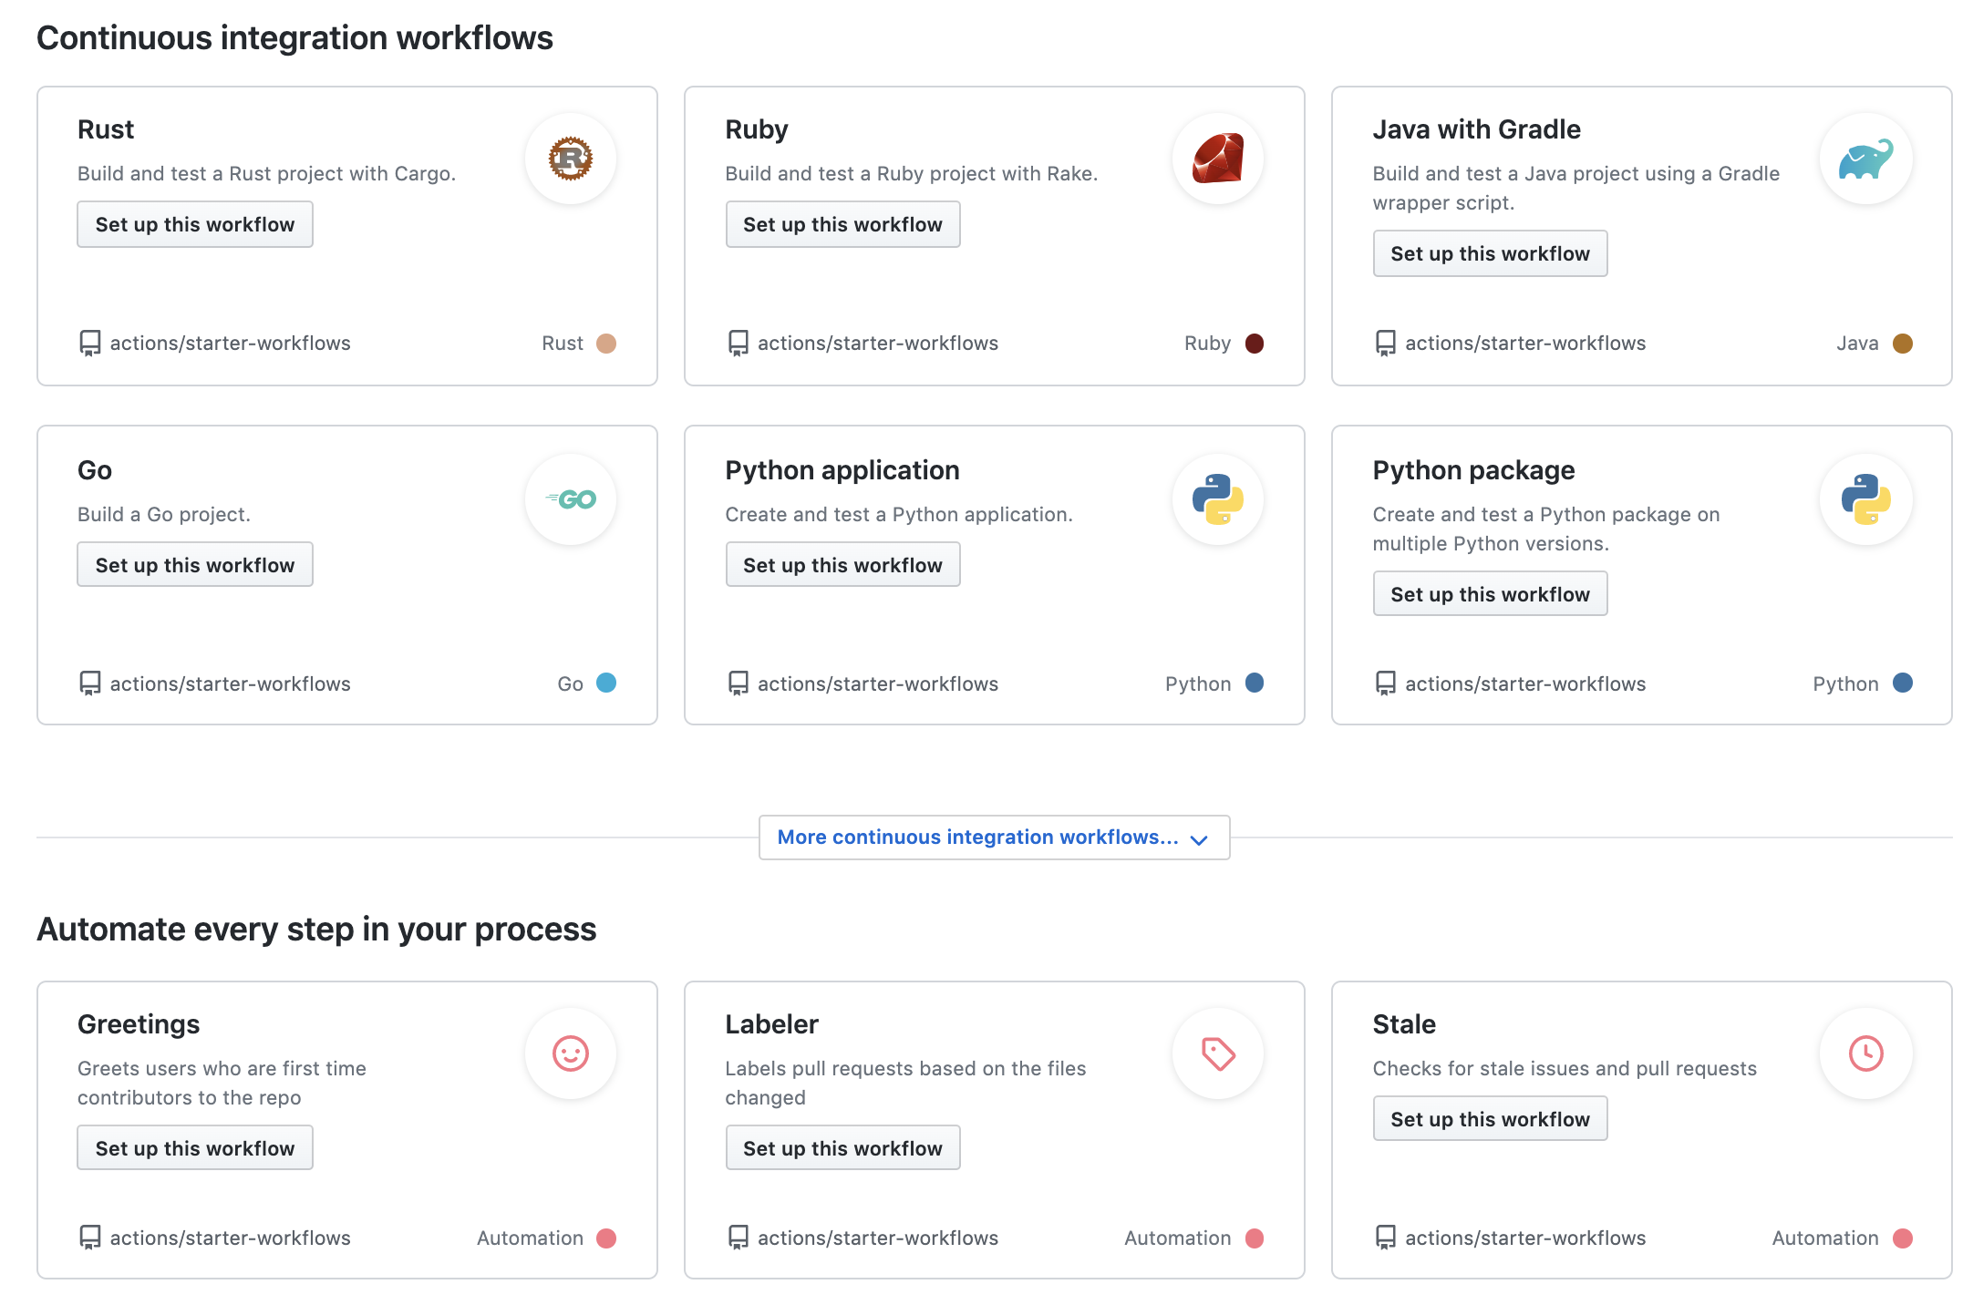Set up the Java with Gradle workflow

[1490, 253]
